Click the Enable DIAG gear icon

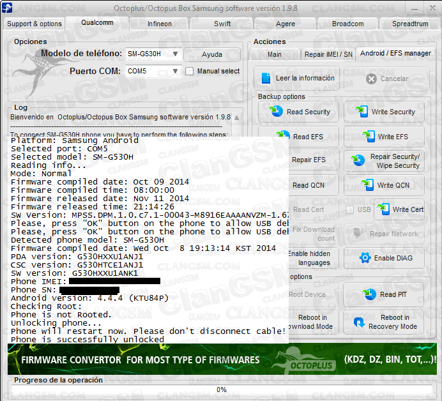point(365,258)
